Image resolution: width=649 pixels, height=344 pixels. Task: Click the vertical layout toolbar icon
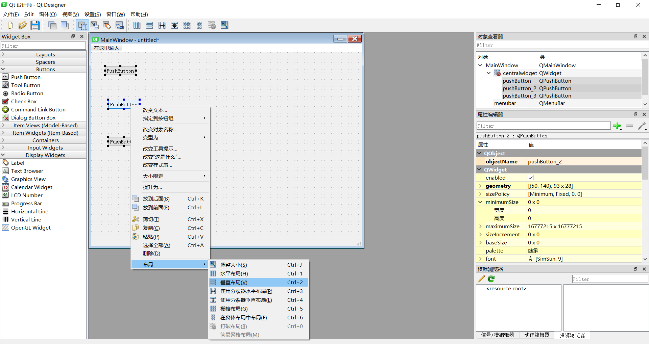(x=149, y=25)
